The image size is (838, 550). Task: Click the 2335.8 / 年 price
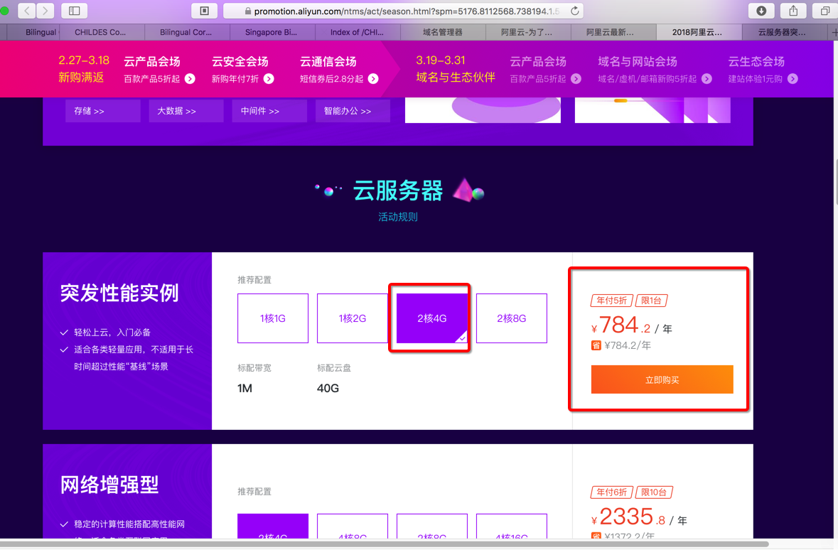pos(639,517)
